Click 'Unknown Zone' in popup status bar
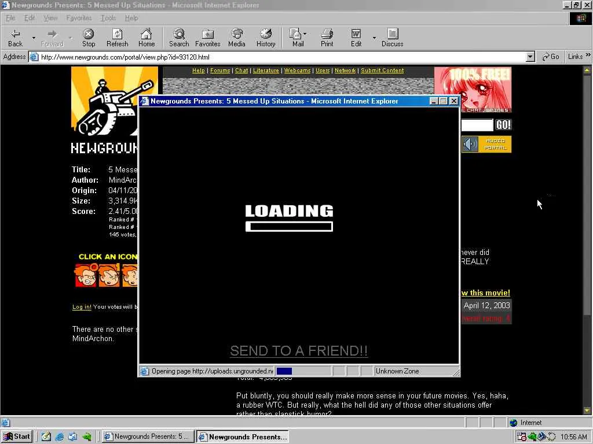Image resolution: width=593 pixels, height=444 pixels. click(x=397, y=371)
